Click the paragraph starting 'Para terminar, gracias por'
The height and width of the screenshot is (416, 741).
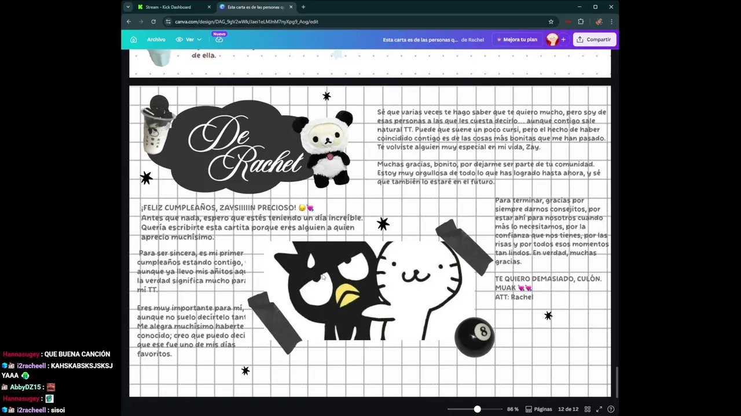pyautogui.click(x=551, y=231)
